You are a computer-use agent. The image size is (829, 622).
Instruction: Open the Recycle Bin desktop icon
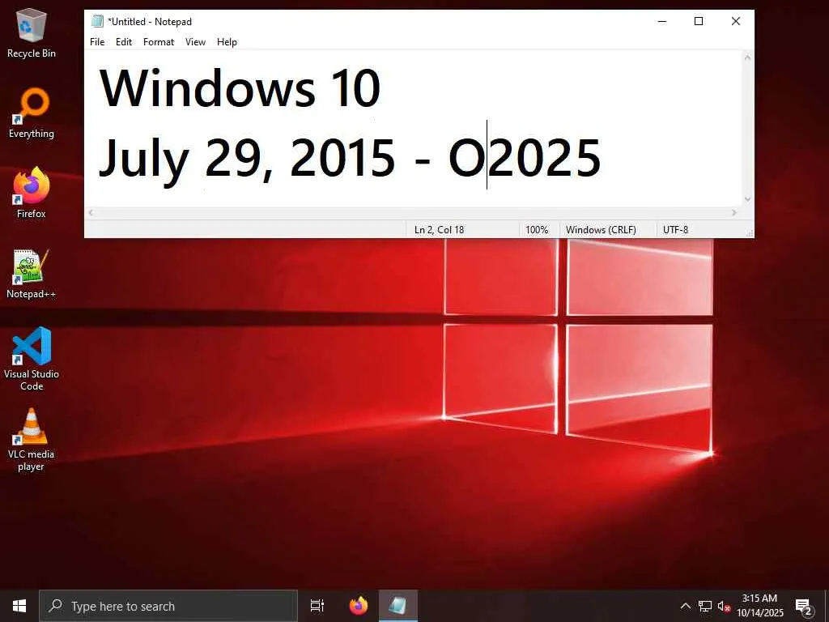[32, 32]
